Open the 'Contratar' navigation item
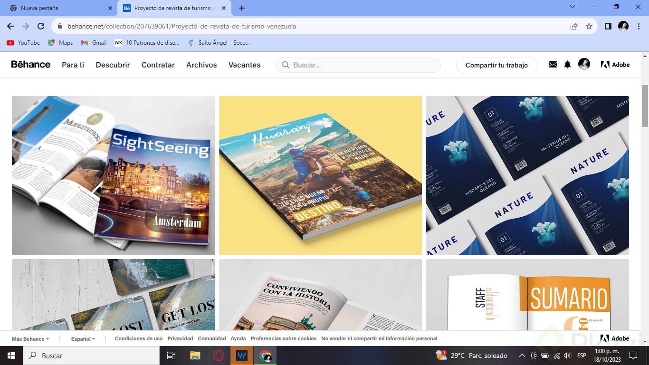Screen dimensions: 649x365 pyautogui.click(x=158, y=65)
